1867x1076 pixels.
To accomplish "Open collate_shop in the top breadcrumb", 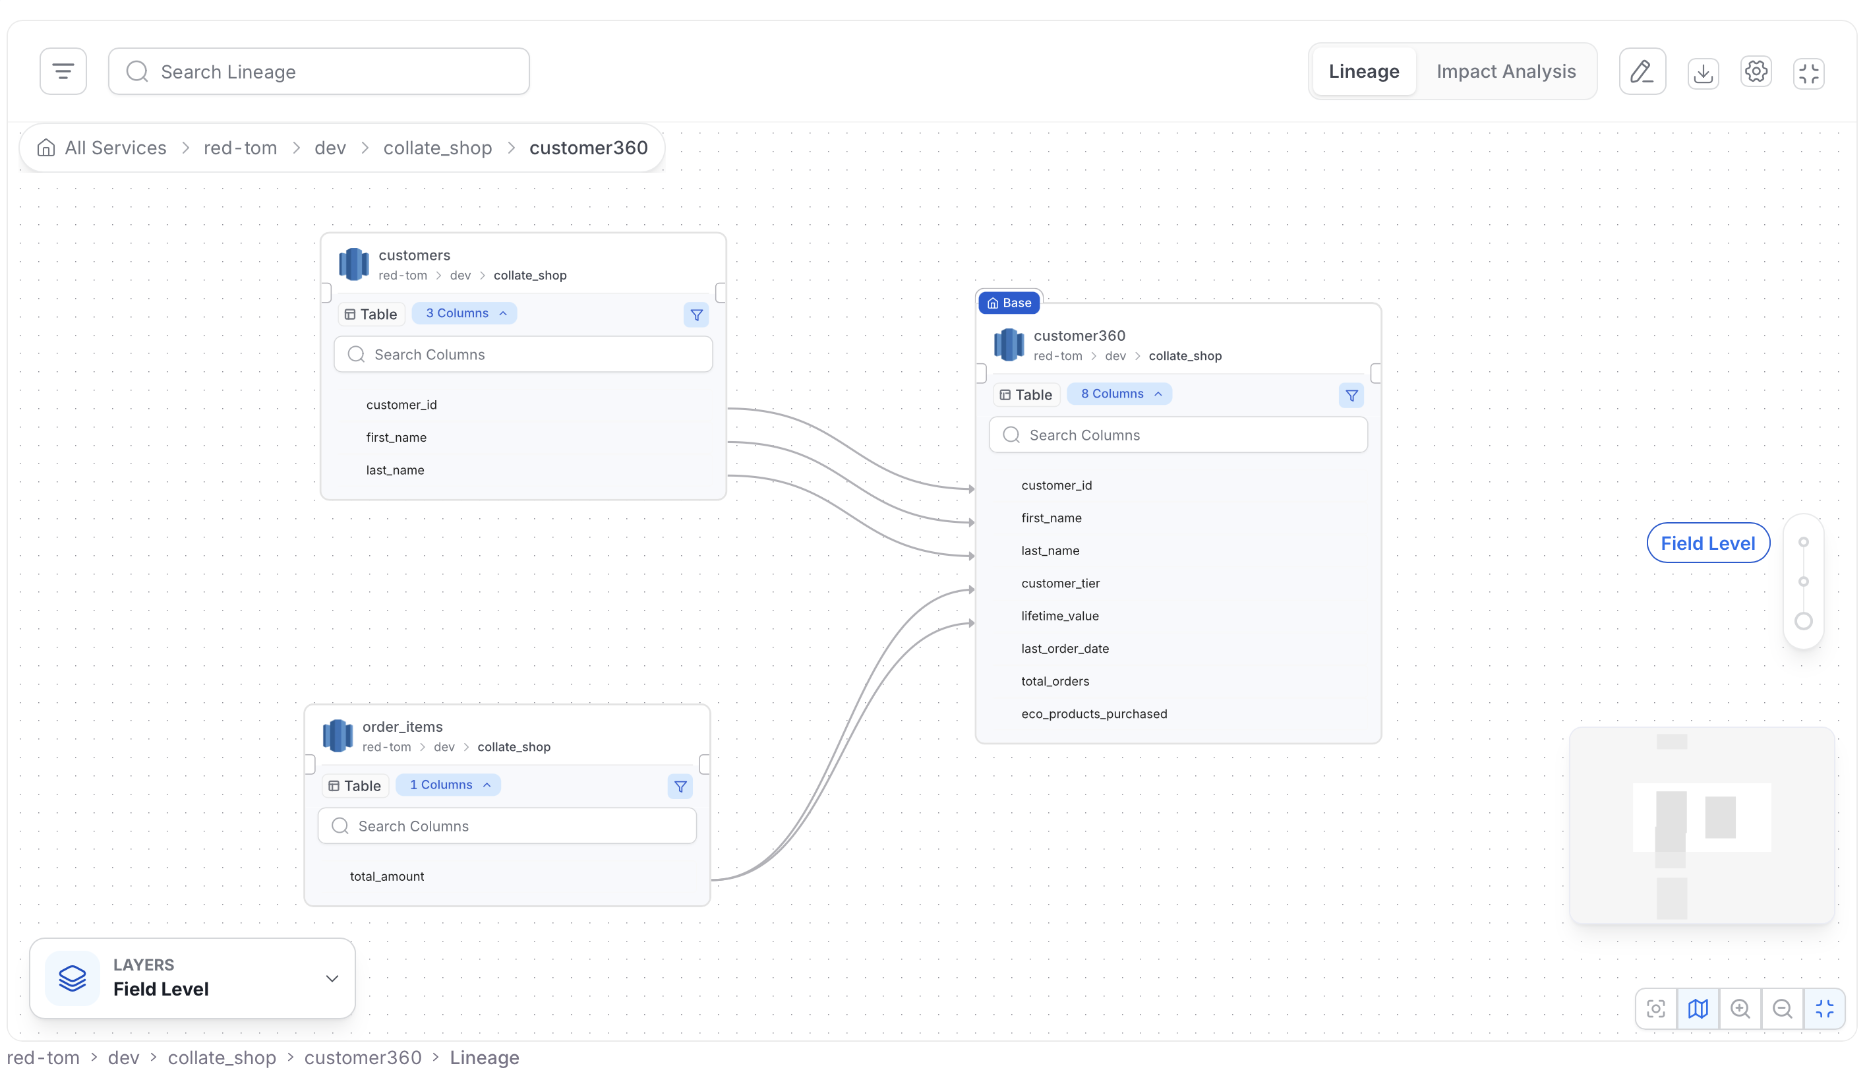I will [437, 148].
